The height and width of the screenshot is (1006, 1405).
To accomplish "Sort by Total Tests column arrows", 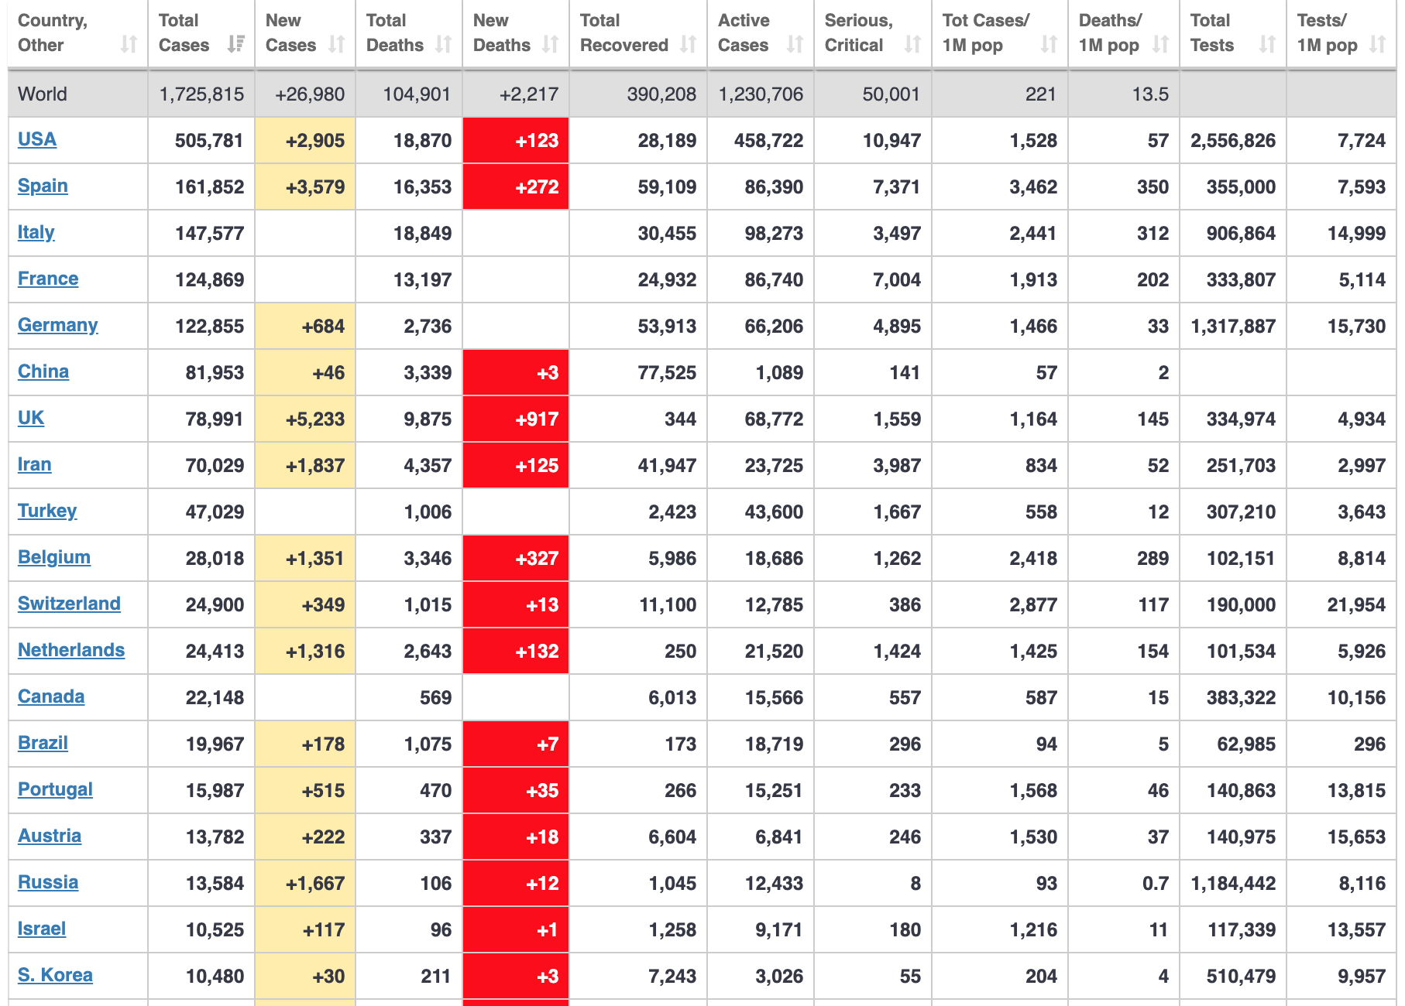I will 1268,45.
